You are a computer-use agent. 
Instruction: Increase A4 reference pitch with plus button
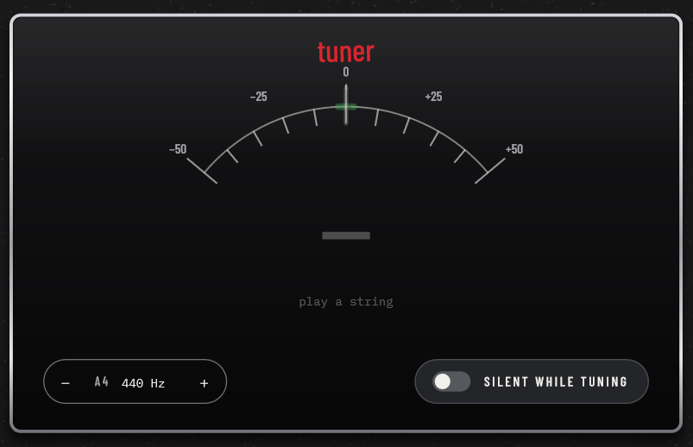pos(204,383)
